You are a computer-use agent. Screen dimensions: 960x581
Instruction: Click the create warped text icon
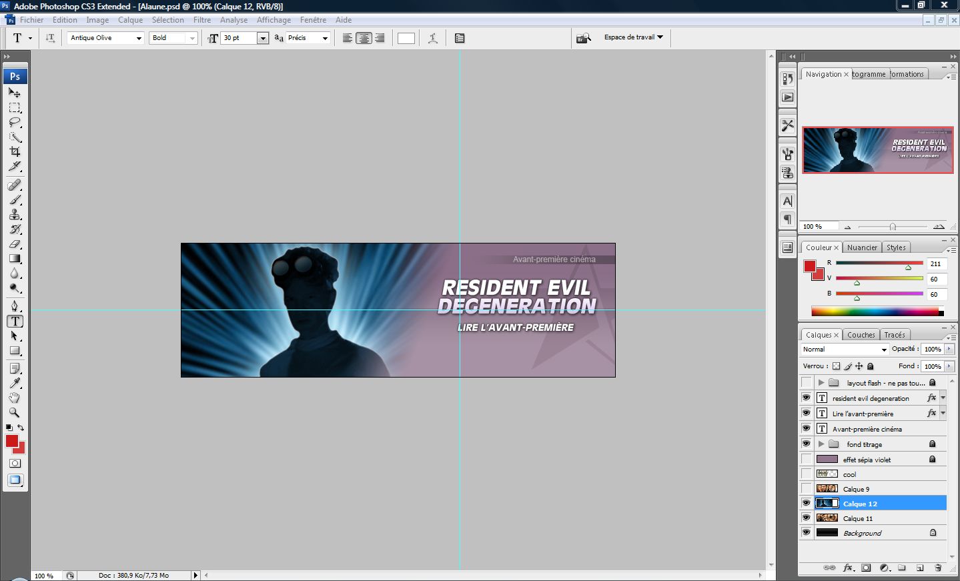[x=433, y=38]
